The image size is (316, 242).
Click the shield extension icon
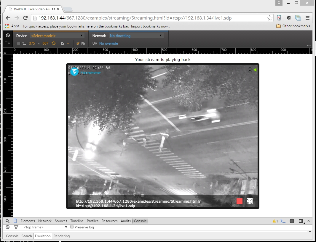279,18
